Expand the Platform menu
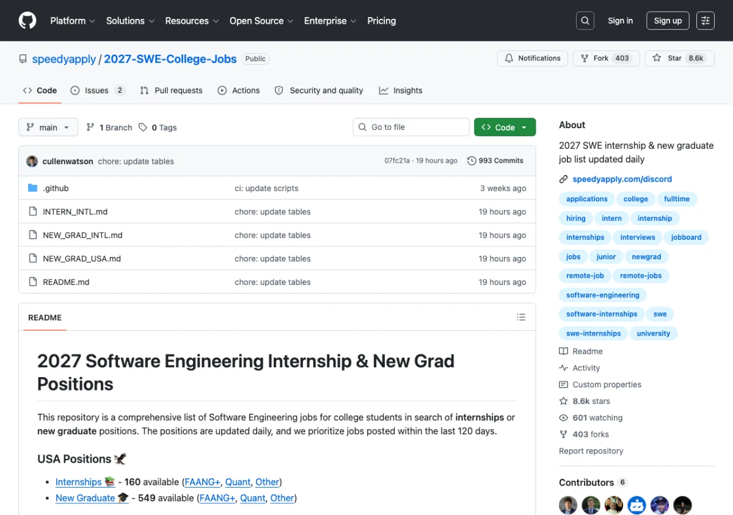This screenshot has height=515, width=733. click(73, 21)
